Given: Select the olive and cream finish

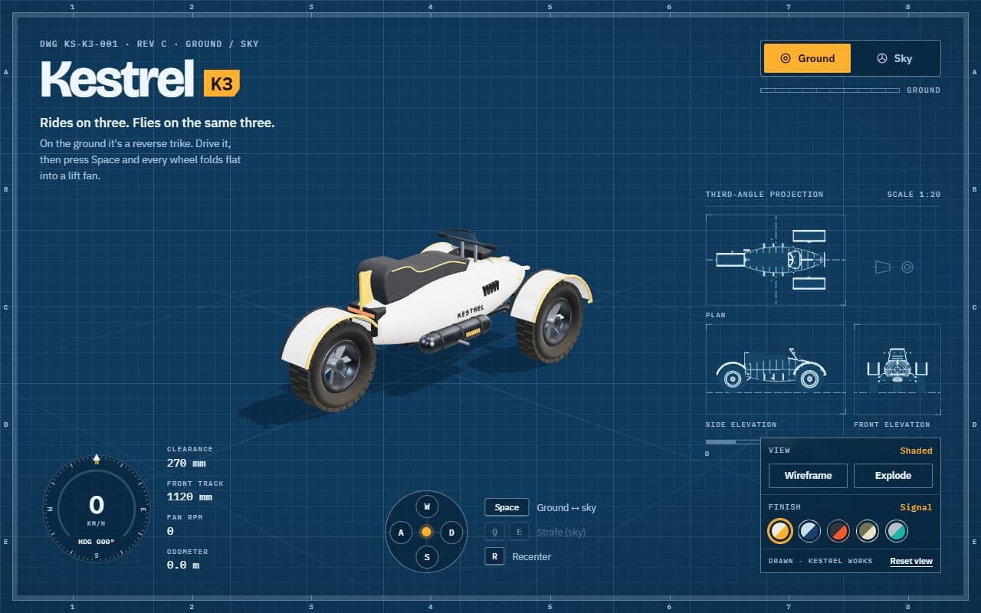Looking at the screenshot, I should (x=868, y=531).
